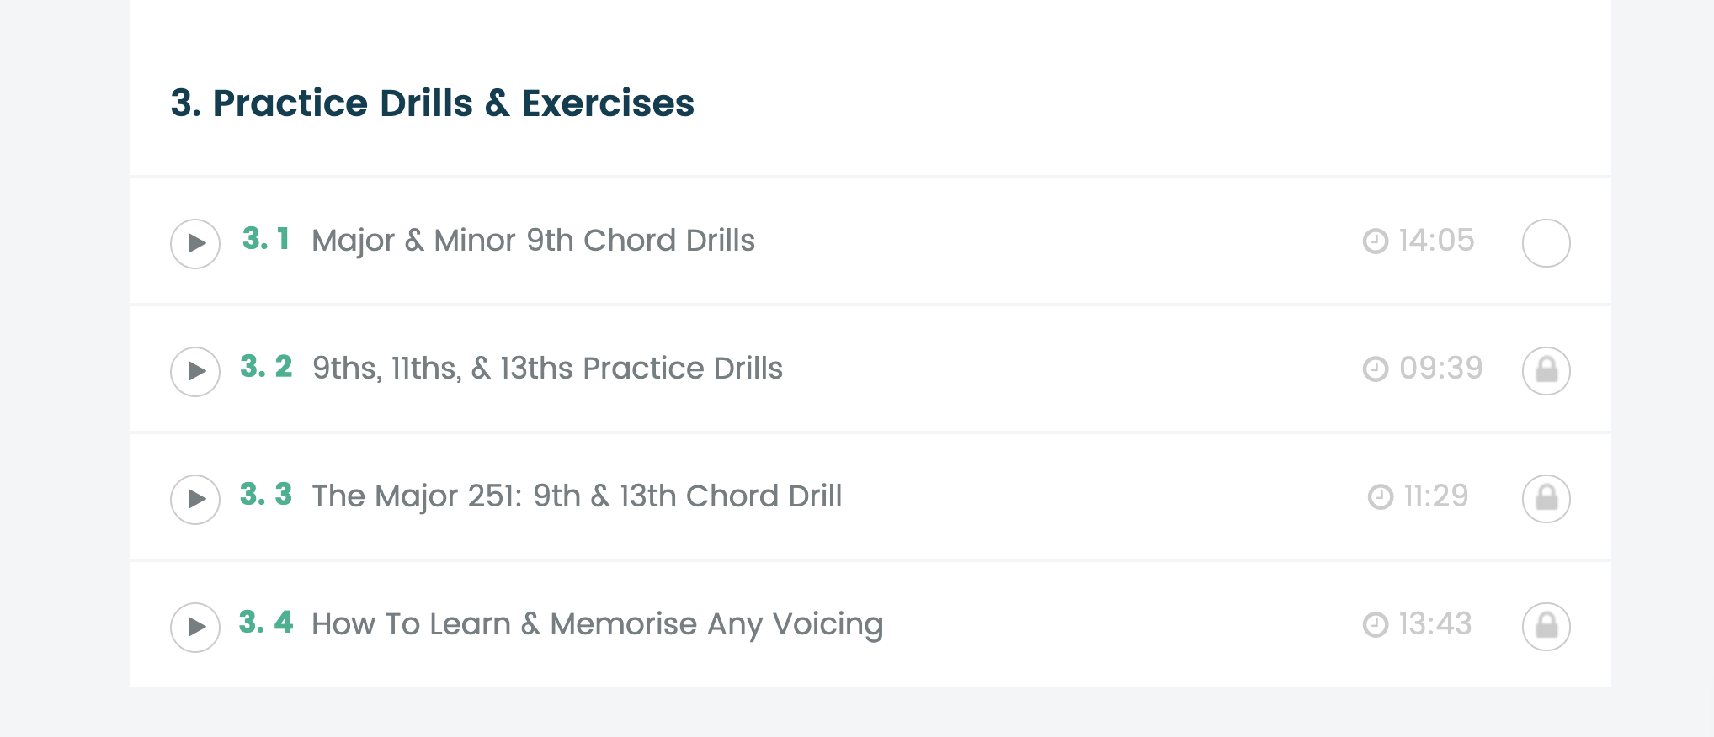Mark lesson 3.1 complete with the empty circle
Viewport: 1714px width, 737px height.
[x=1546, y=243]
